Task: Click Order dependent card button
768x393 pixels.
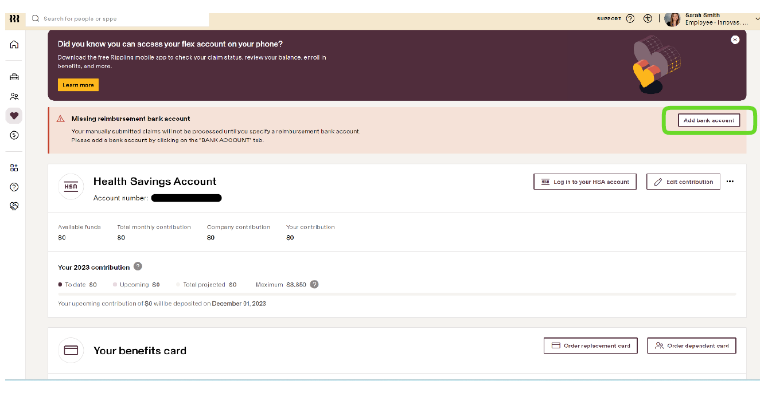Action: tap(692, 345)
